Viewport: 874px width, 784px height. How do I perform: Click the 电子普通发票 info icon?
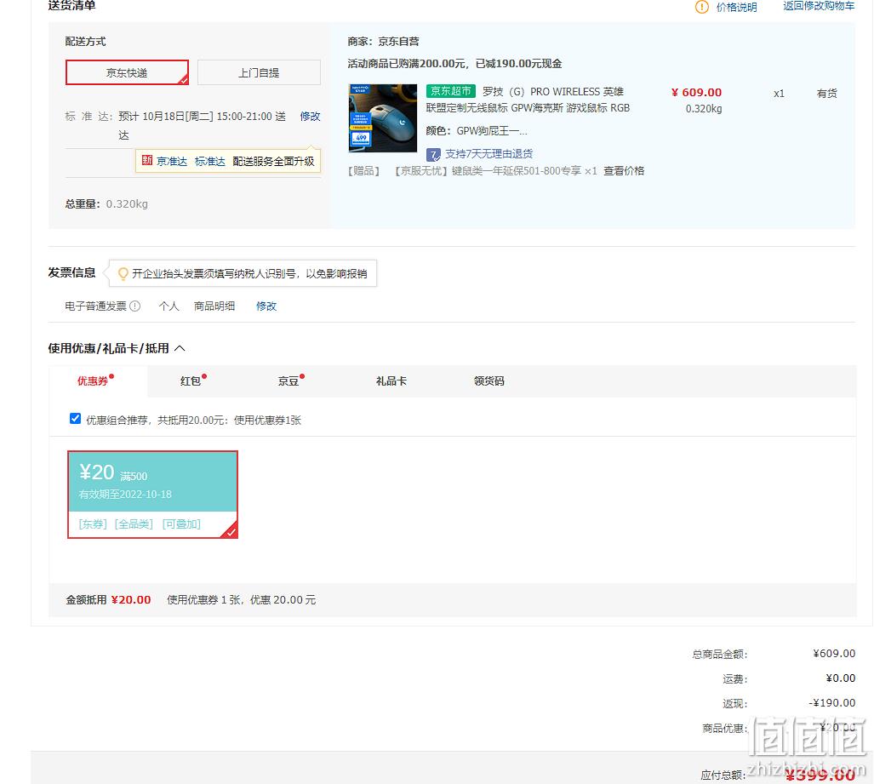coord(135,306)
